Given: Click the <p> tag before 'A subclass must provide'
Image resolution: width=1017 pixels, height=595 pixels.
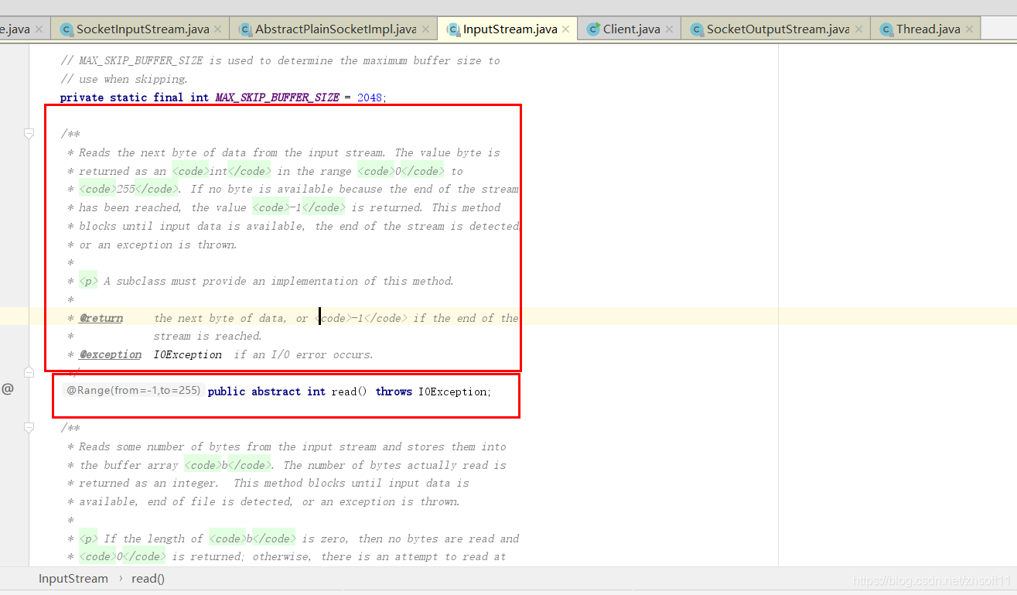Looking at the screenshot, I should (x=88, y=281).
